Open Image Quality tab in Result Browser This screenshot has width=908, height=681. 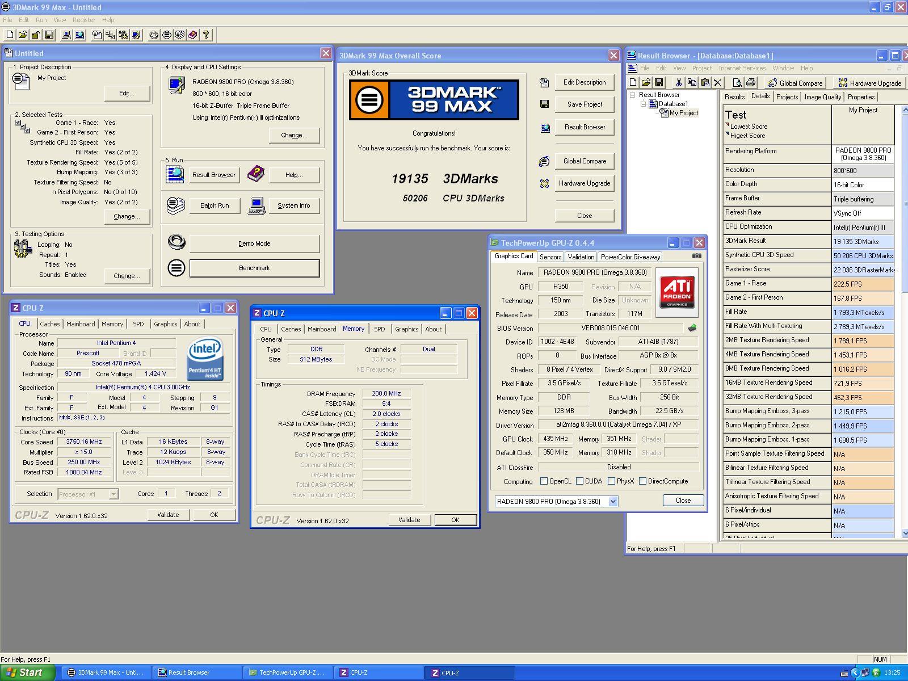pos(823,97)
